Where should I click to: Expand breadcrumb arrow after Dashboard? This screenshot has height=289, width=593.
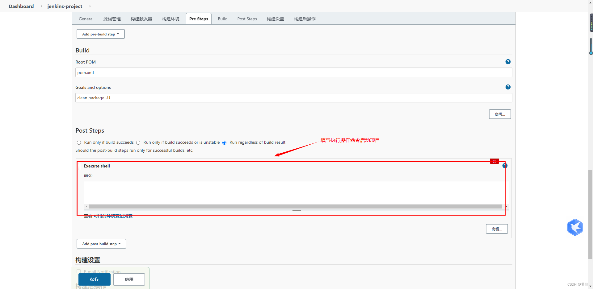pos(41,6)
